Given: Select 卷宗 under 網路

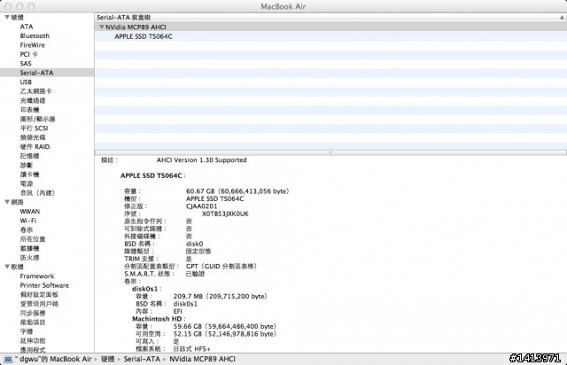Looking at the screenshot, I should 27,229.
